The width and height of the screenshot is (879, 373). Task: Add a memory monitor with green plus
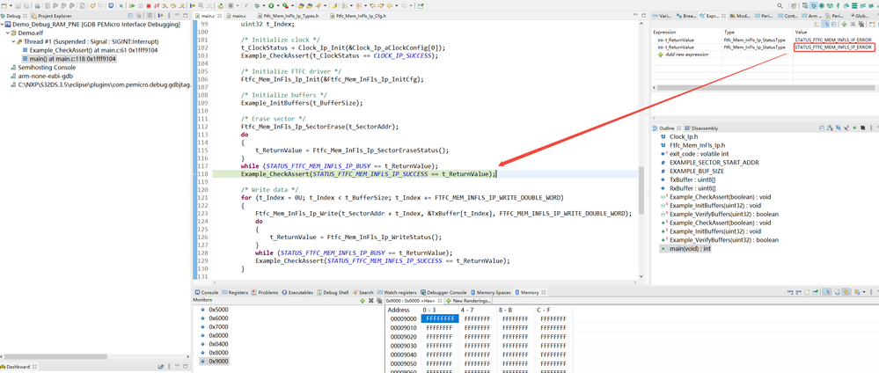point(363,301)
